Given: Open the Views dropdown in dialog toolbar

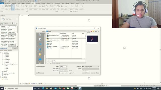Looking at the screenshot, I should pyautogui.click(x=97, y=31).
